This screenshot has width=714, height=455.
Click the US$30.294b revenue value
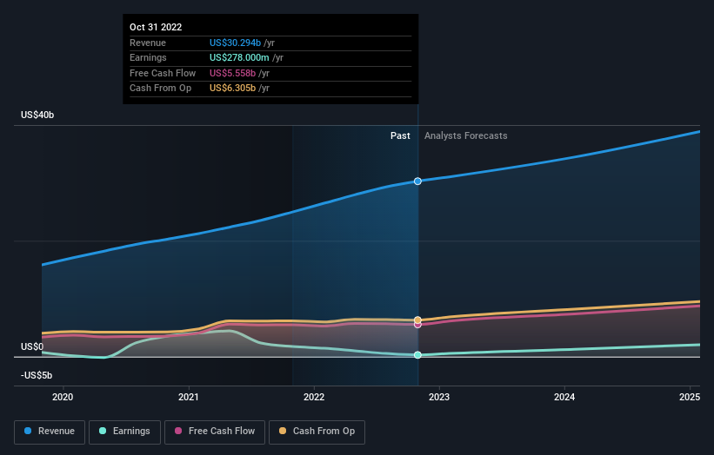pos(235,43)
